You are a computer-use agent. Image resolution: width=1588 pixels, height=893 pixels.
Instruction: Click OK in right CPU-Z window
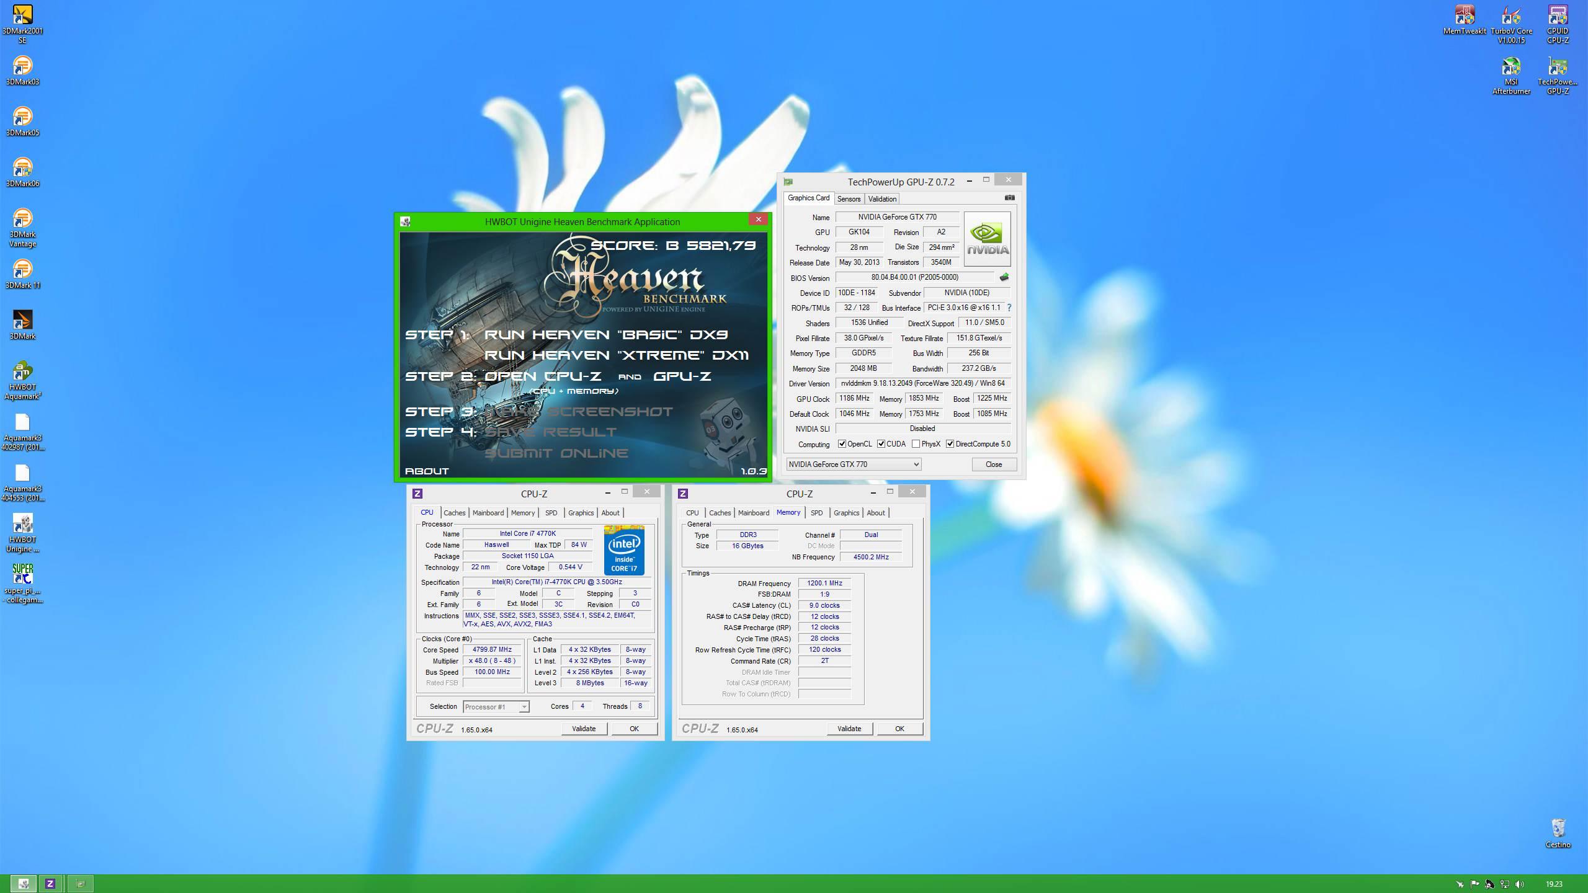pyautogui.click(x=899, y=729)
